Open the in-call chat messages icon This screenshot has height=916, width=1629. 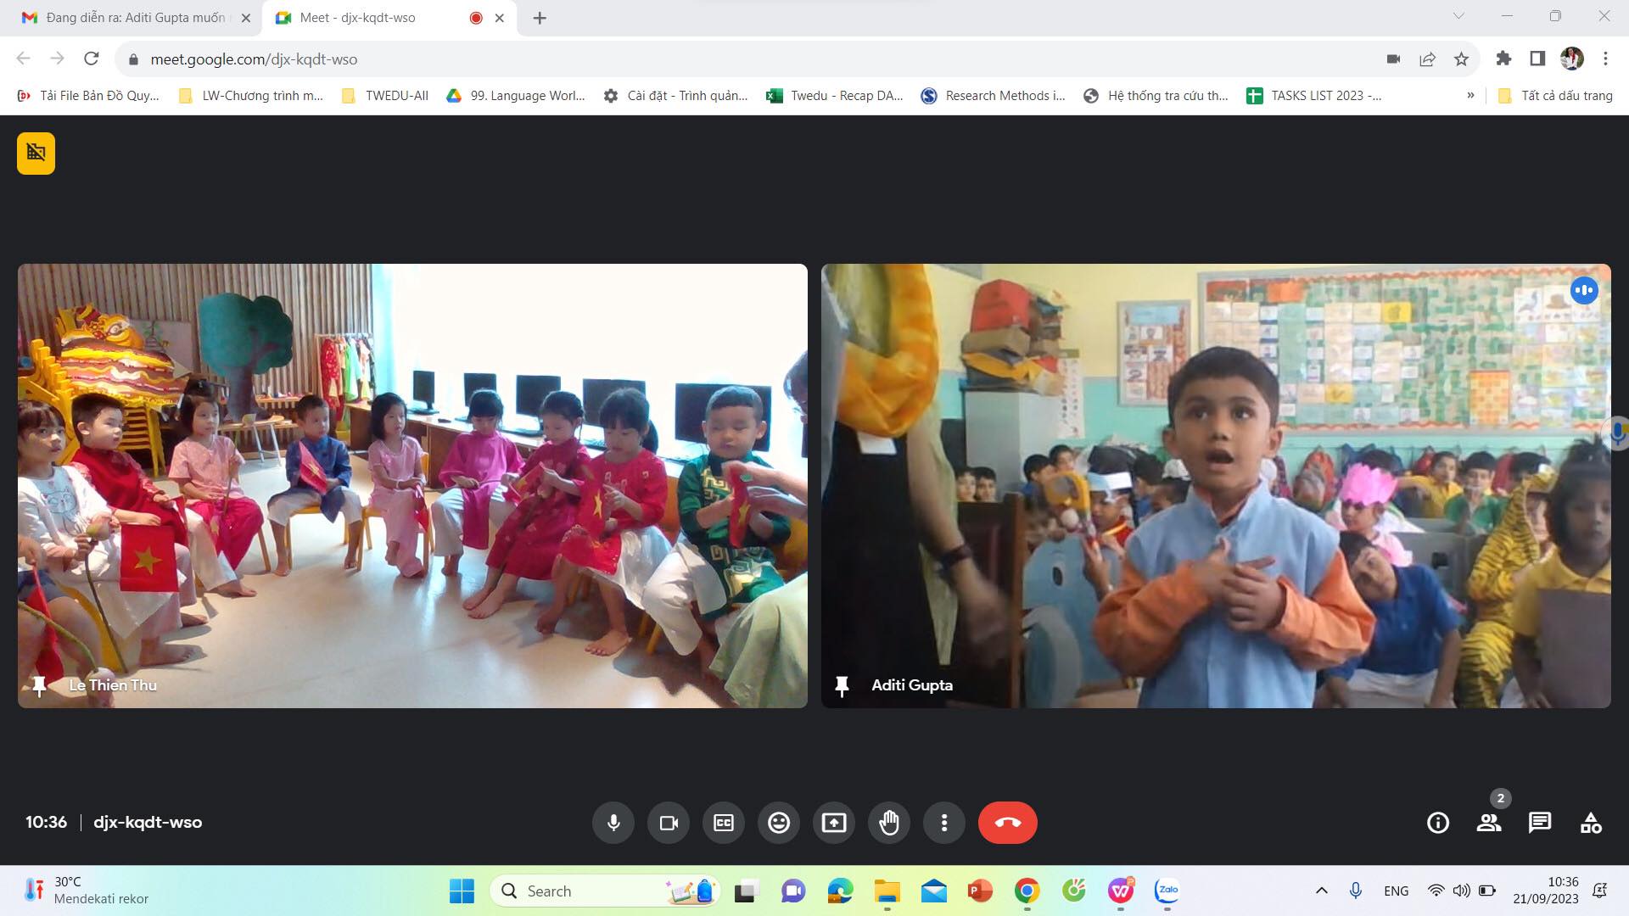[1540, 823]
